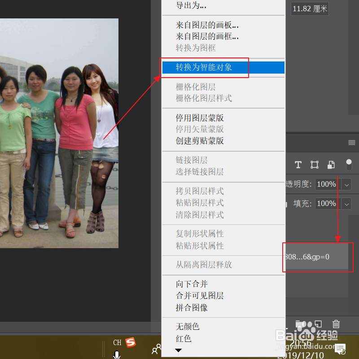Click the group photo on the canvas
The image size is (359, 359).
click(59, 133)
